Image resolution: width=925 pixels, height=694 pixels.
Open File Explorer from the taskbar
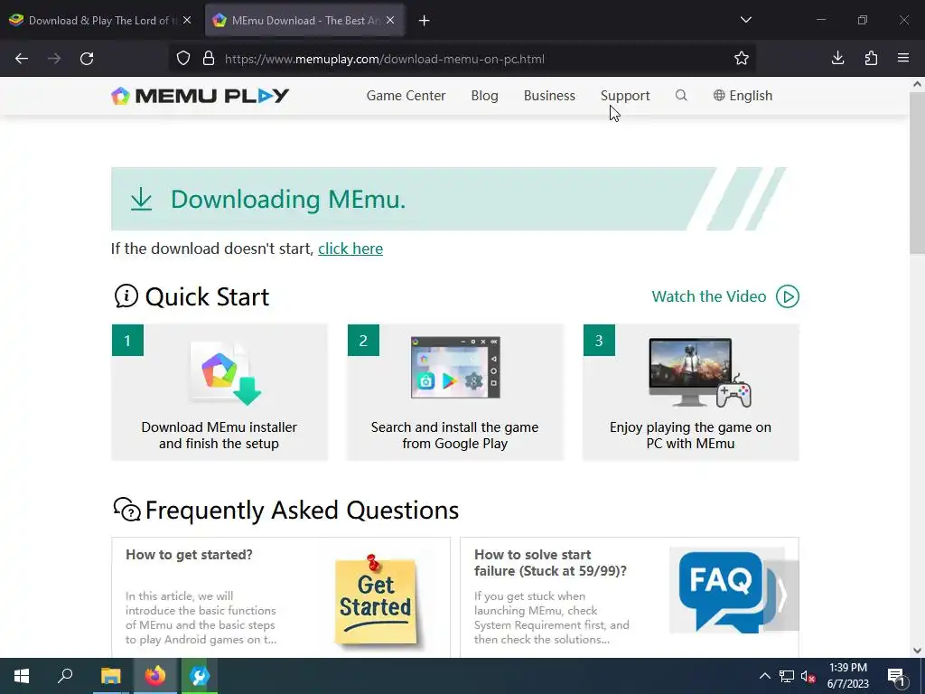pos(110,676)
